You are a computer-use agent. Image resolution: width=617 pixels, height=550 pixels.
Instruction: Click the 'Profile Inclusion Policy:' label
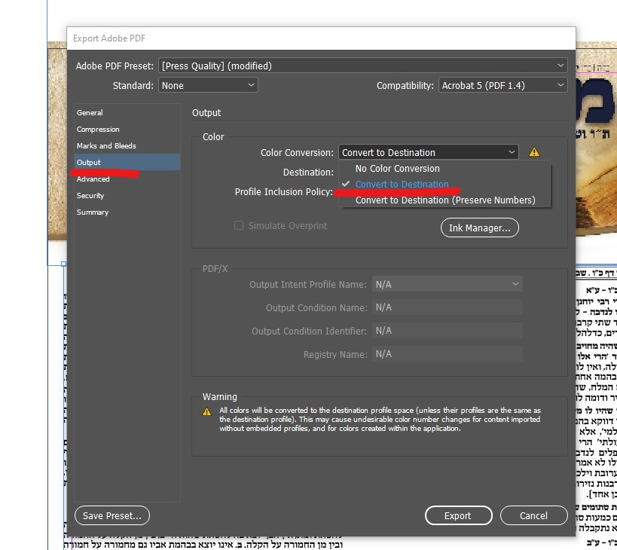pyautogui.click(x=284, y=191)
